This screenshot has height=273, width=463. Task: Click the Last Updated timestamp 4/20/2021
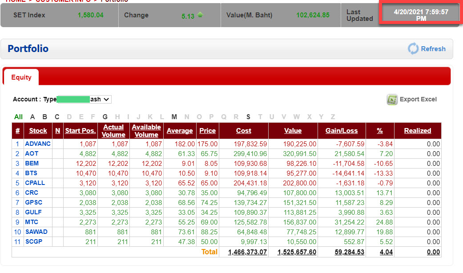[x=421, y=15]
